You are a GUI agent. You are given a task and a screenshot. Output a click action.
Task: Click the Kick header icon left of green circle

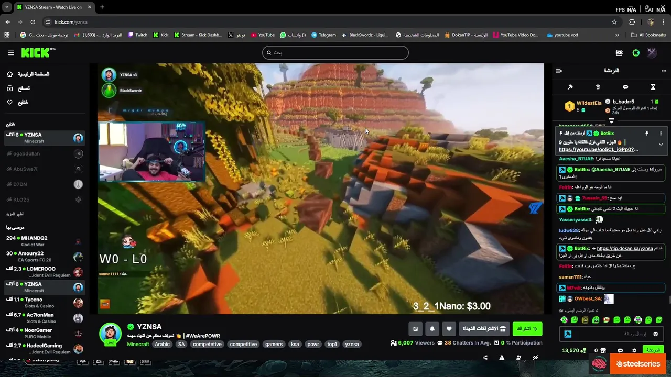[619, 53]
